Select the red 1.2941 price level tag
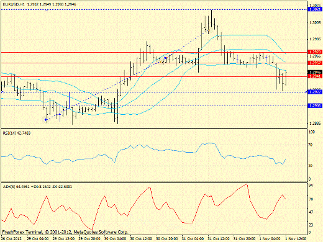This screenshot has height=242, width=323. 315,76
